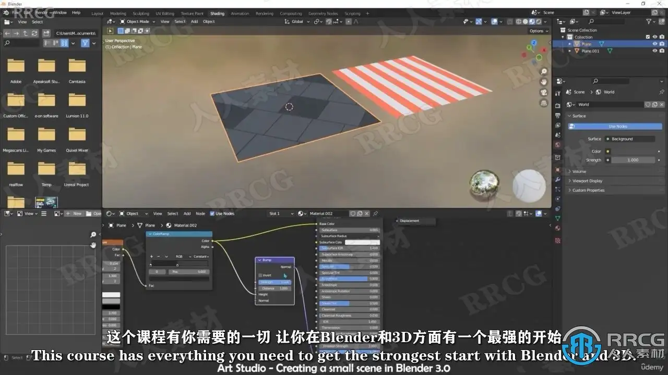Open the Node menu in shader editor
This screenshot has width=668, height=375.
(200, 214)
